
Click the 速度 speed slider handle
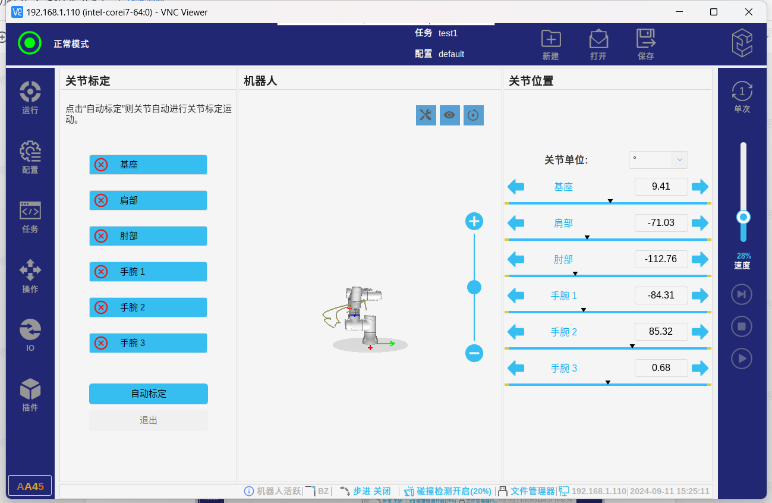tap(743, 217)
